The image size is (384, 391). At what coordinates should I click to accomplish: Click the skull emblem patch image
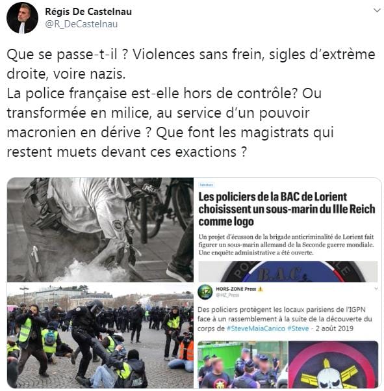click(333, 364)
